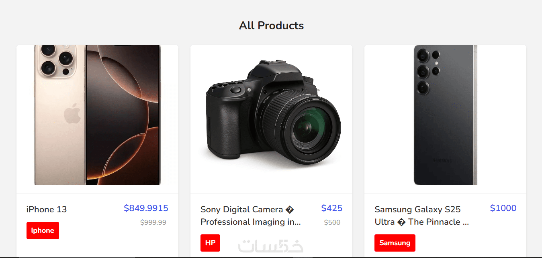Image resolution: width=542 pixels, height=258 pixels.
Task: Click the $1000 Samsung price
Action: [x=503, y=208]
